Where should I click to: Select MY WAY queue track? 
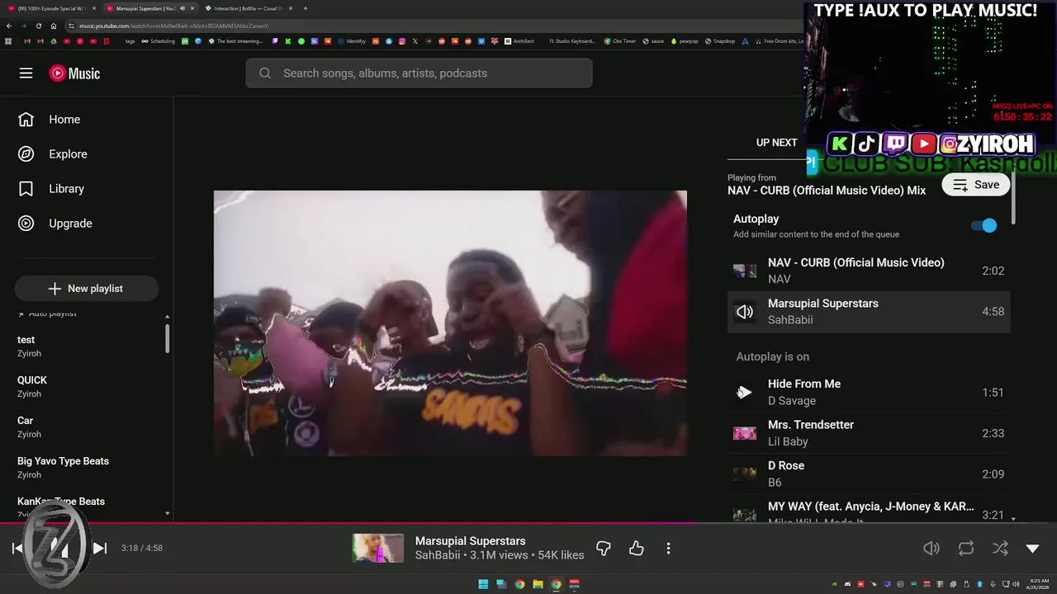(x=869, y=510)
